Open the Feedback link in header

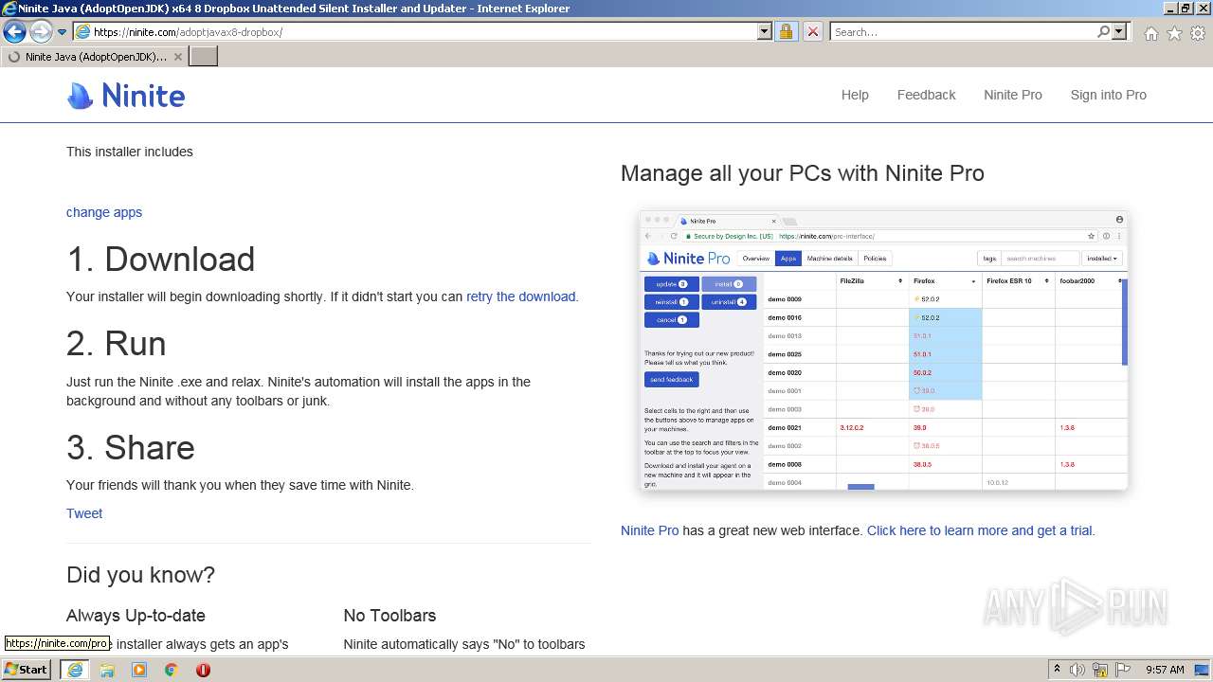point(926,95)
